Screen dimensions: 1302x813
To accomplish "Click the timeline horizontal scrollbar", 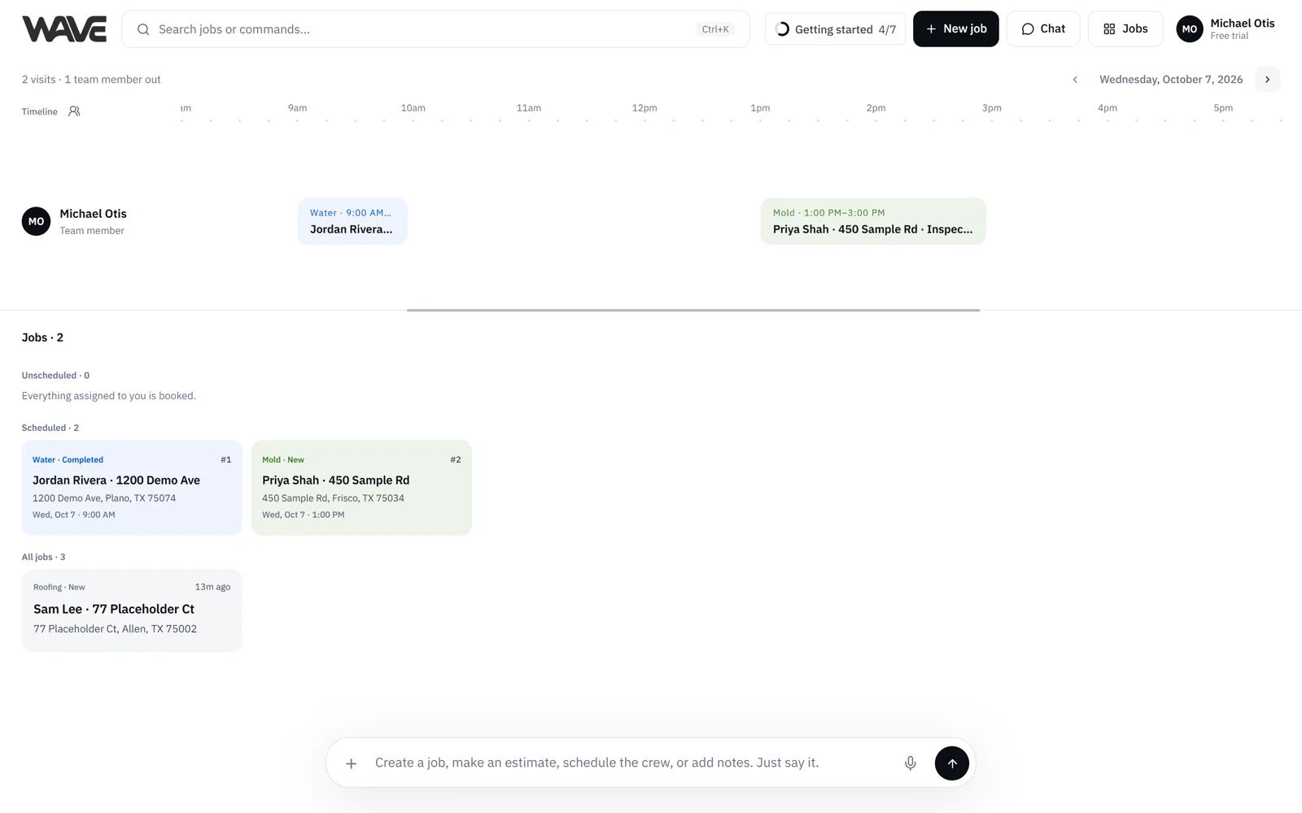I will pyautogui.click(x=693, y=310).
